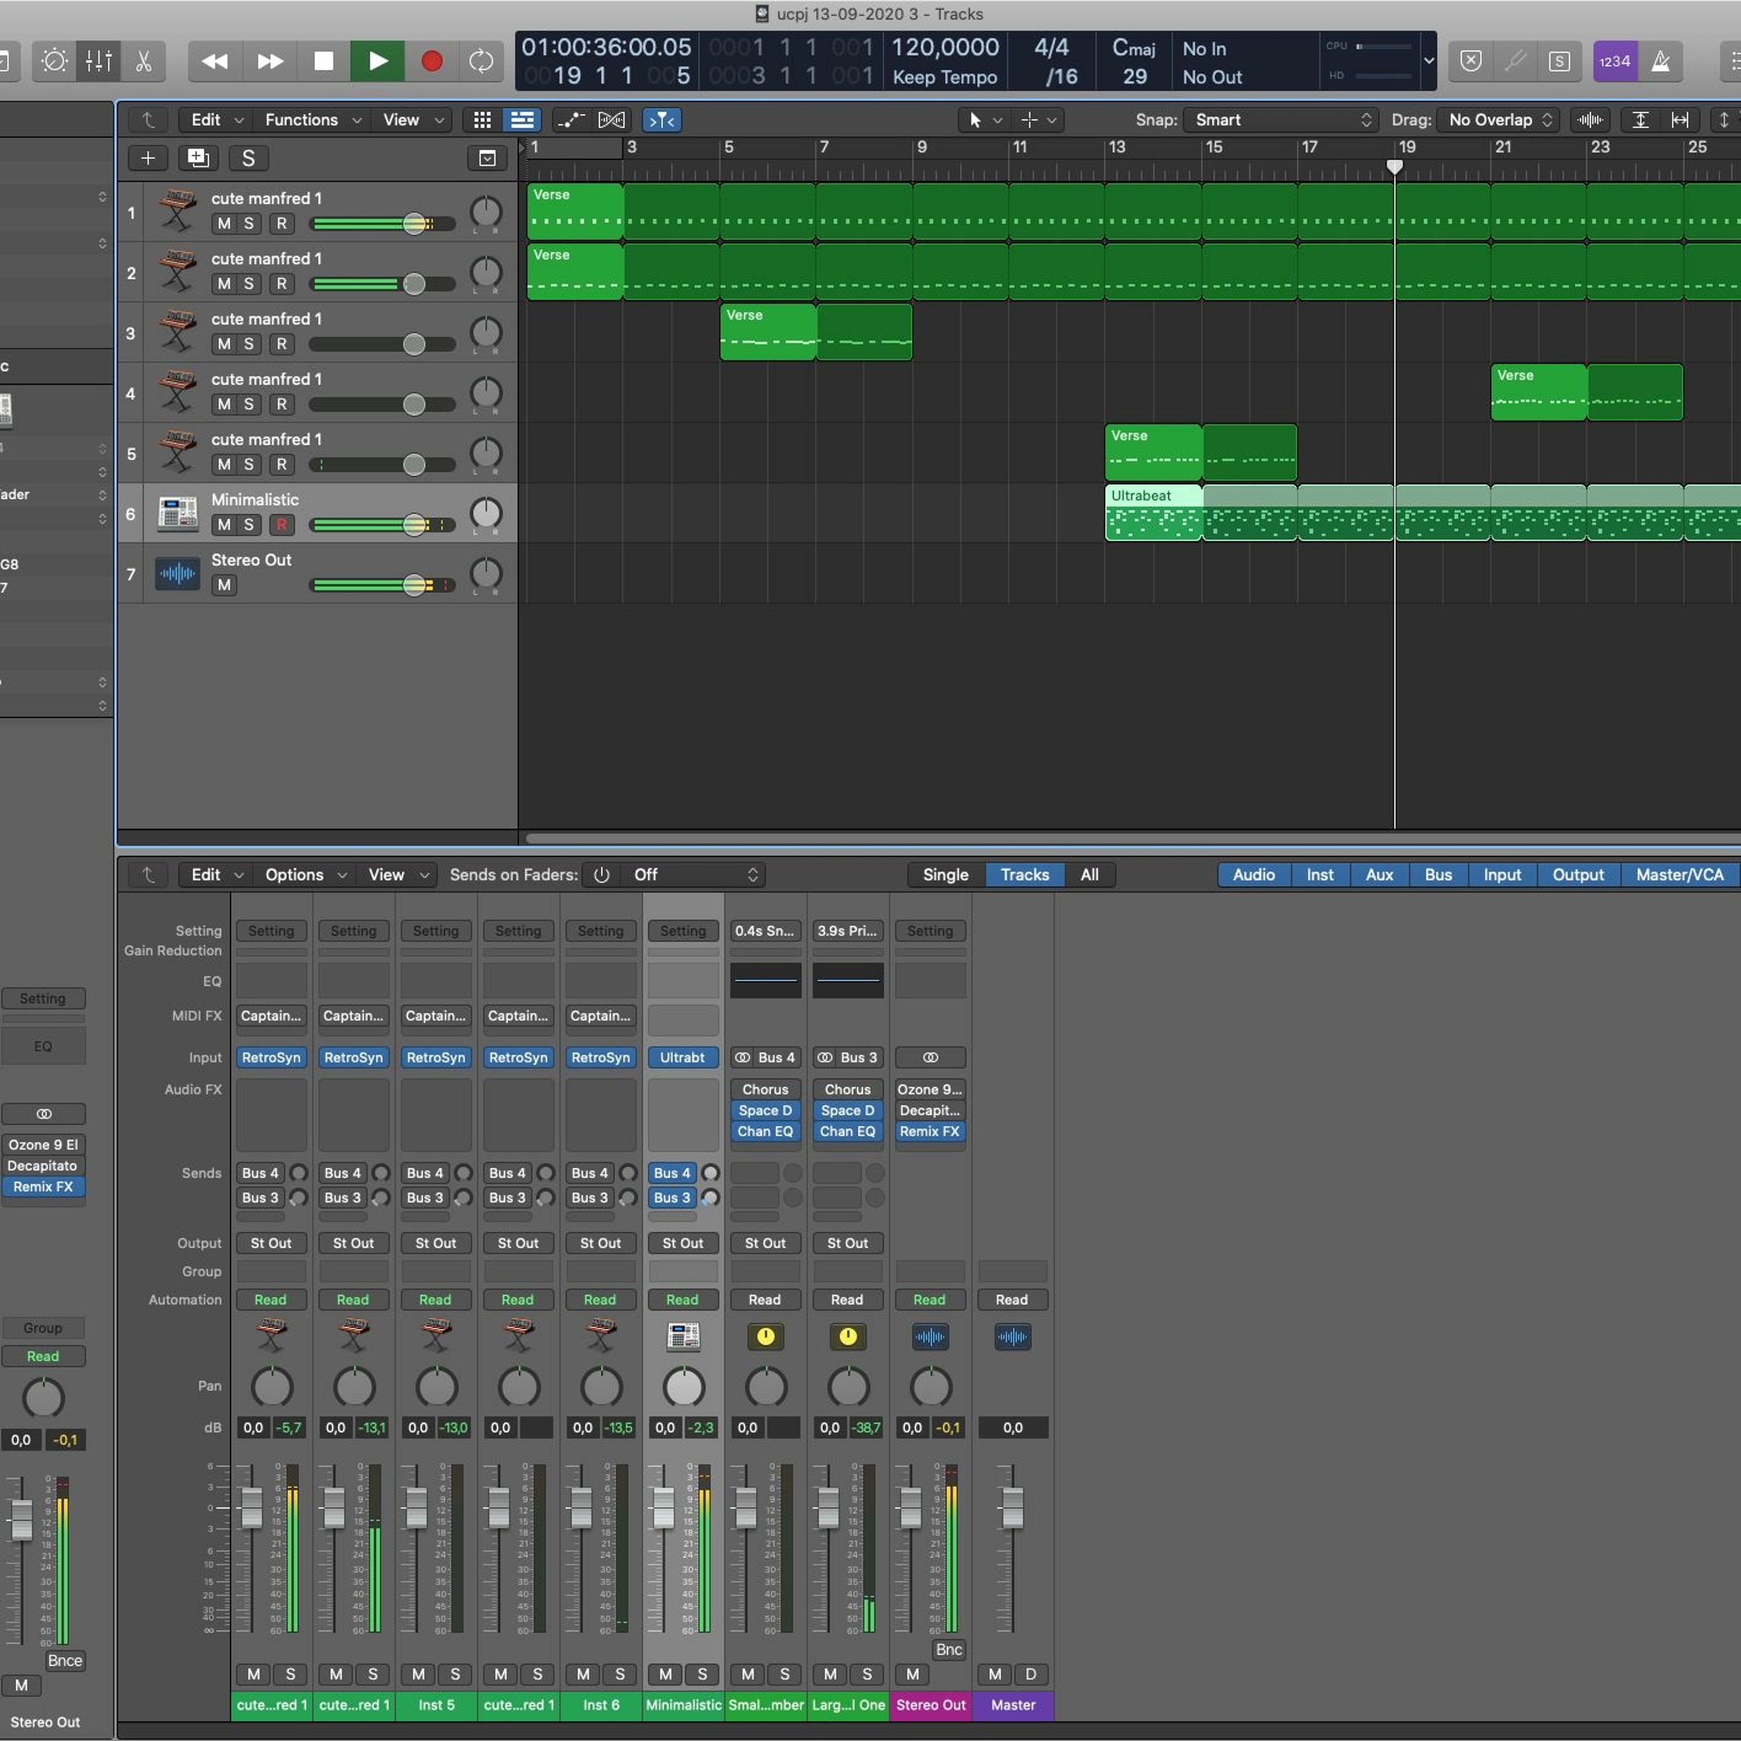Click the Record button in transport
1741x1741 pixels.
[432, 62]
